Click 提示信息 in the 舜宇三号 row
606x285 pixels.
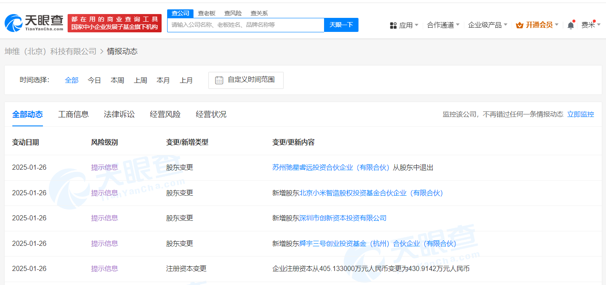105,243
